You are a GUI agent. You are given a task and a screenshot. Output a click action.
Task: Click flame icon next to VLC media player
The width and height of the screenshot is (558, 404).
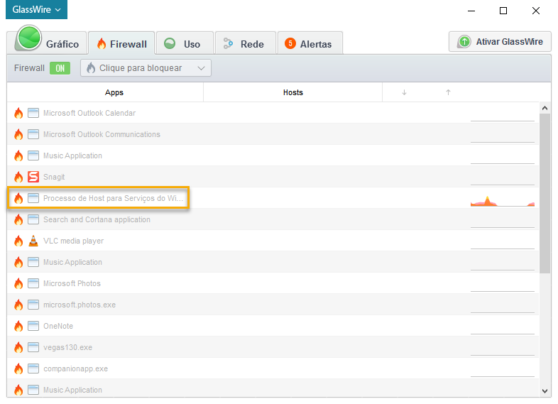pyautogui.click(x=18, y=241)
